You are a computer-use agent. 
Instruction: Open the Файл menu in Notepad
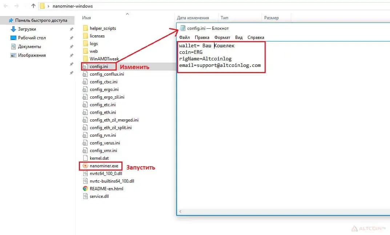(x=184, y=37)
